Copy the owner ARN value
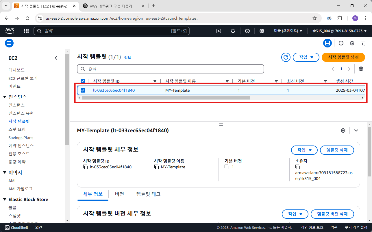372x232 pixels. (x=298, y=167)
